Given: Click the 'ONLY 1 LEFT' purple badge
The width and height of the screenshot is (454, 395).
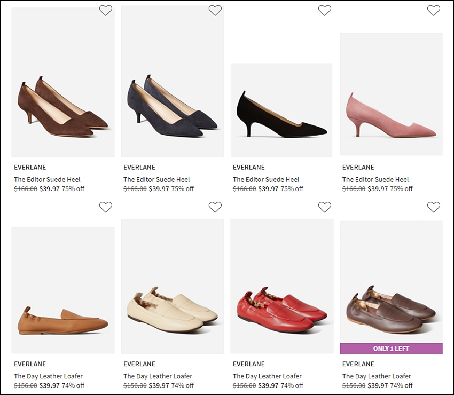Looking at the screenshot, I should tap(391, 349).
